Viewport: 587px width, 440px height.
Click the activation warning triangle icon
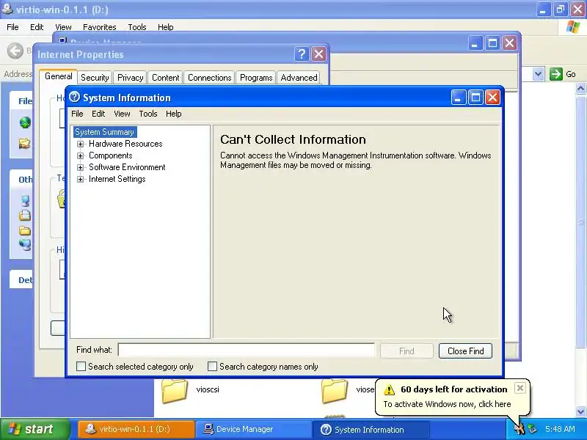[x=389, y=390]
